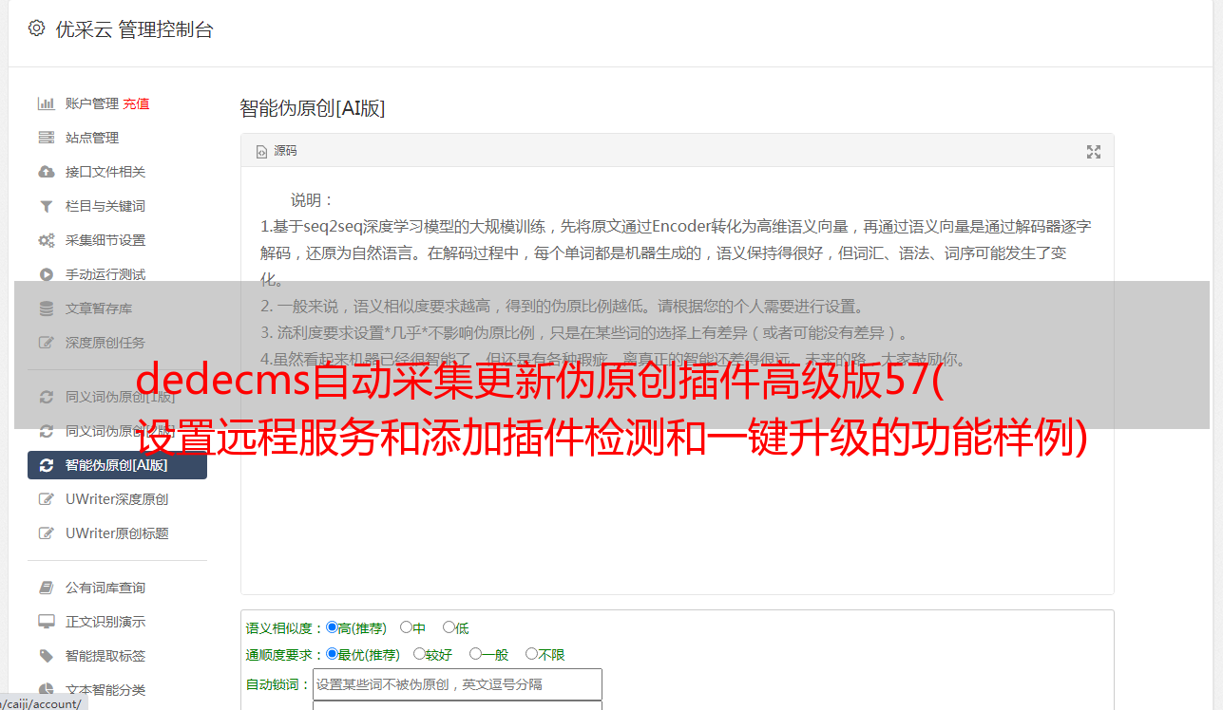This screenshot has width=1223, height=710.
Task: Click the 站点管理 server icon
Action: [x=46, y=138]
